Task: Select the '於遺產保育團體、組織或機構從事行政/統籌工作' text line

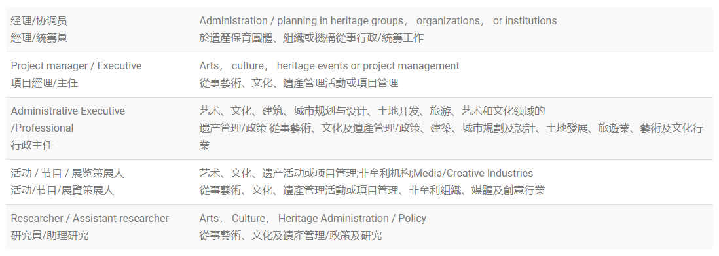Action: click(311, 37)
